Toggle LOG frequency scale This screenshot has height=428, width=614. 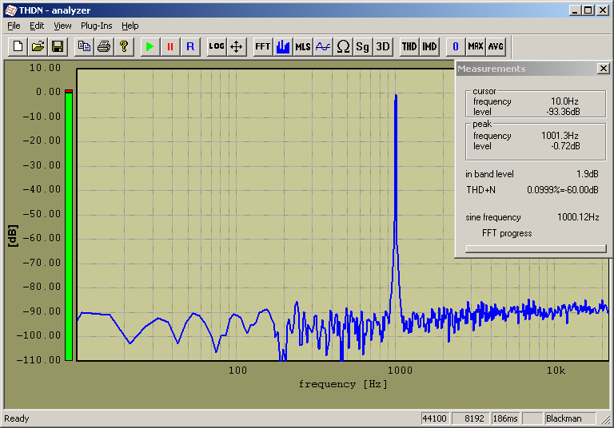pyautogui.click(x=216, y=46)
